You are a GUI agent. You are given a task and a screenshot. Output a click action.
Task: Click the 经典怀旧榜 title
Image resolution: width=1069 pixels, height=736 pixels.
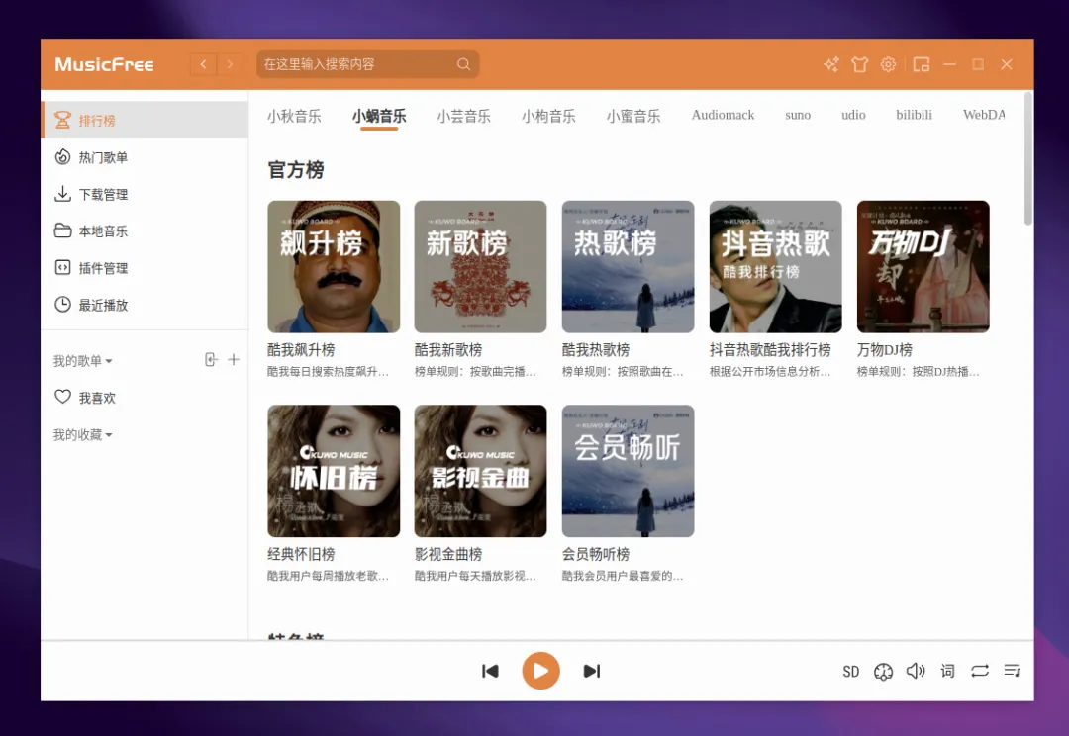pos(301,554)
